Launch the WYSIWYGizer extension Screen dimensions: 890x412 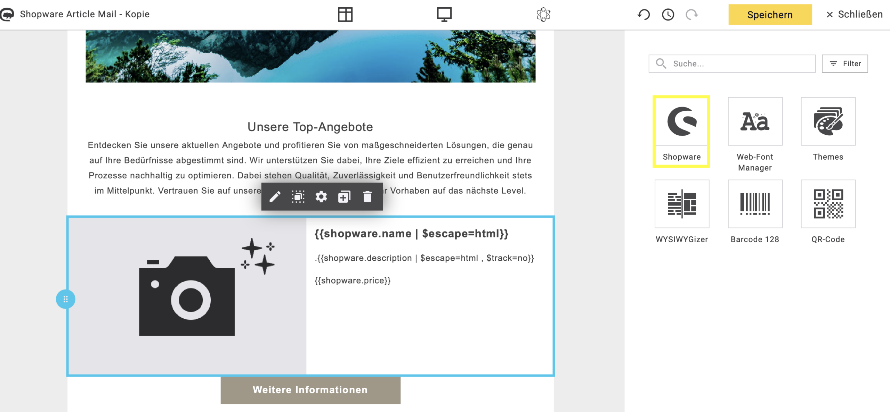pos(682,212)
